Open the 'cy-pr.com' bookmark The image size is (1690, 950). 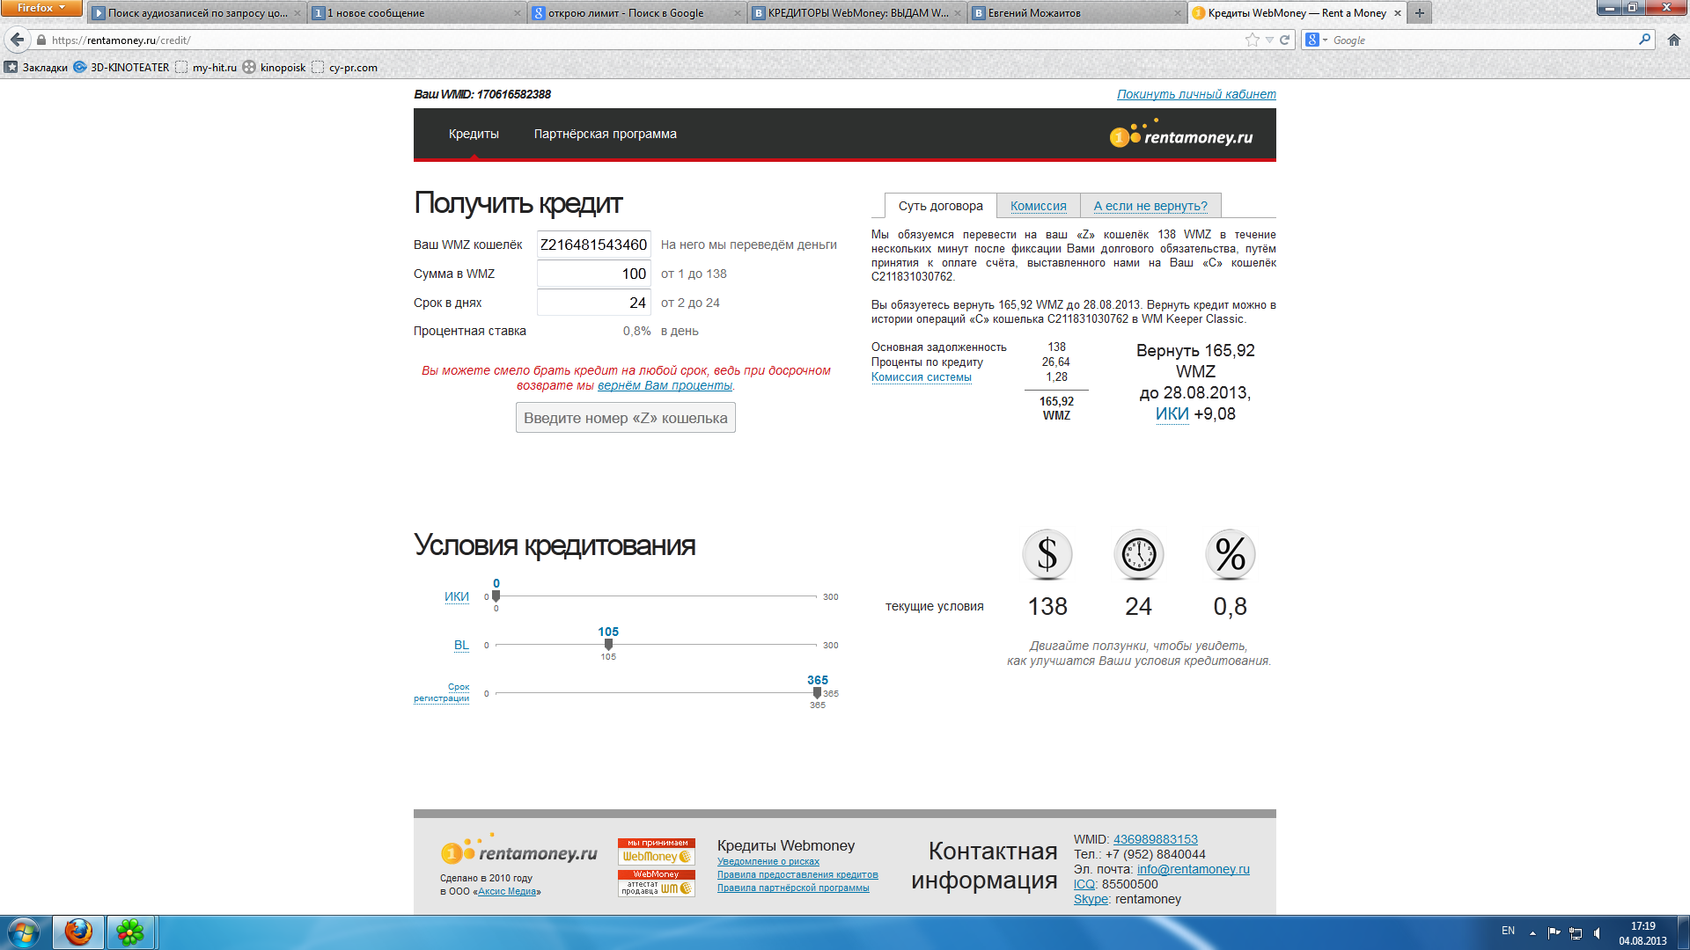coord(344,67)
